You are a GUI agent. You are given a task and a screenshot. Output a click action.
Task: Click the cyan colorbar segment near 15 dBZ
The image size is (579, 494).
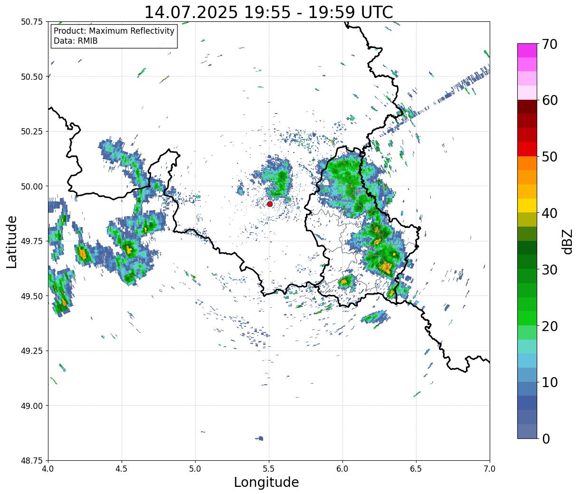(x=527, y=361)
